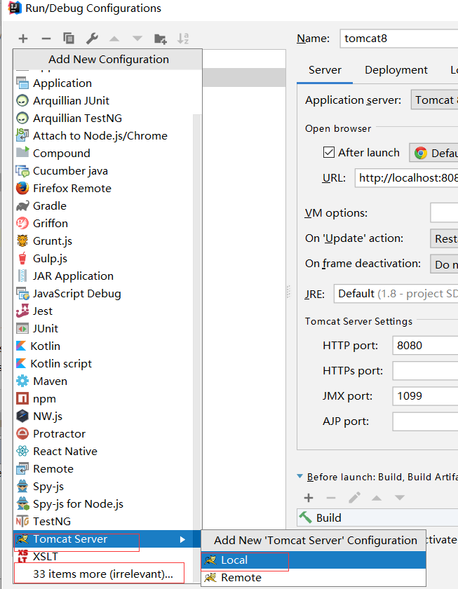Click the Add New Configuration plus icon
The image size is (458, 589).
(23, 39)
